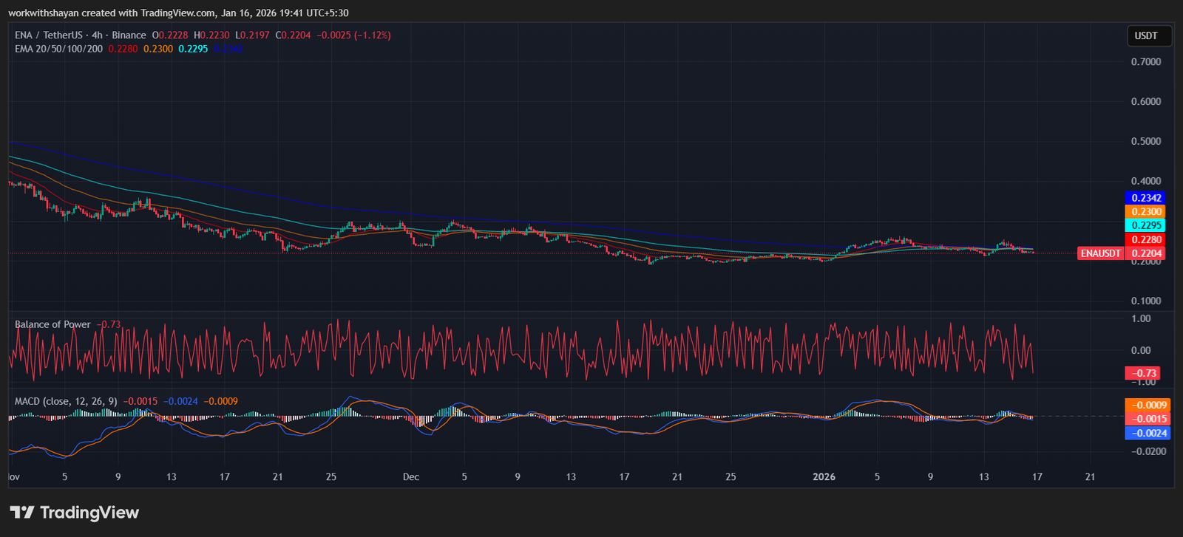
Task: Click the TradingView wordmark text
Action: (89, 512)
